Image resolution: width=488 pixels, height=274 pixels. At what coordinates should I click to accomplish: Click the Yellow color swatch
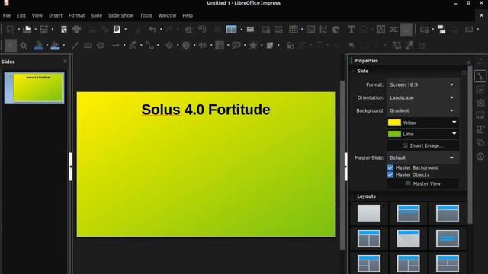tap(394, 123)
